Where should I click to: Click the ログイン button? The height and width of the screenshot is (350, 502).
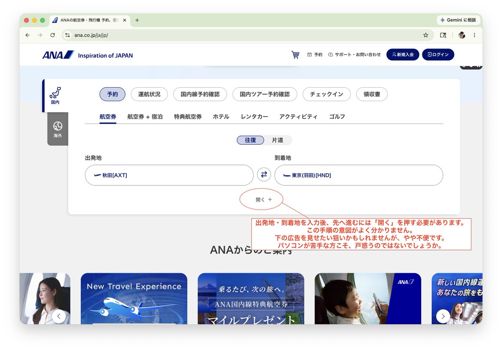point(438,55)
